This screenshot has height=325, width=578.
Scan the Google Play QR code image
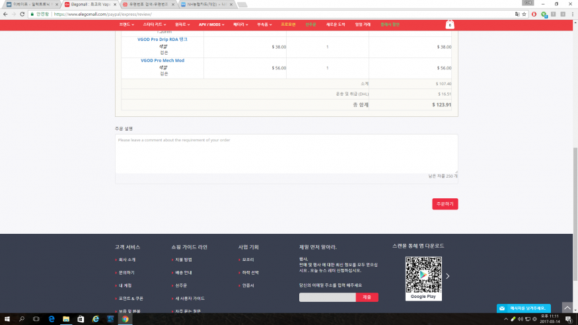coord(423,275)
